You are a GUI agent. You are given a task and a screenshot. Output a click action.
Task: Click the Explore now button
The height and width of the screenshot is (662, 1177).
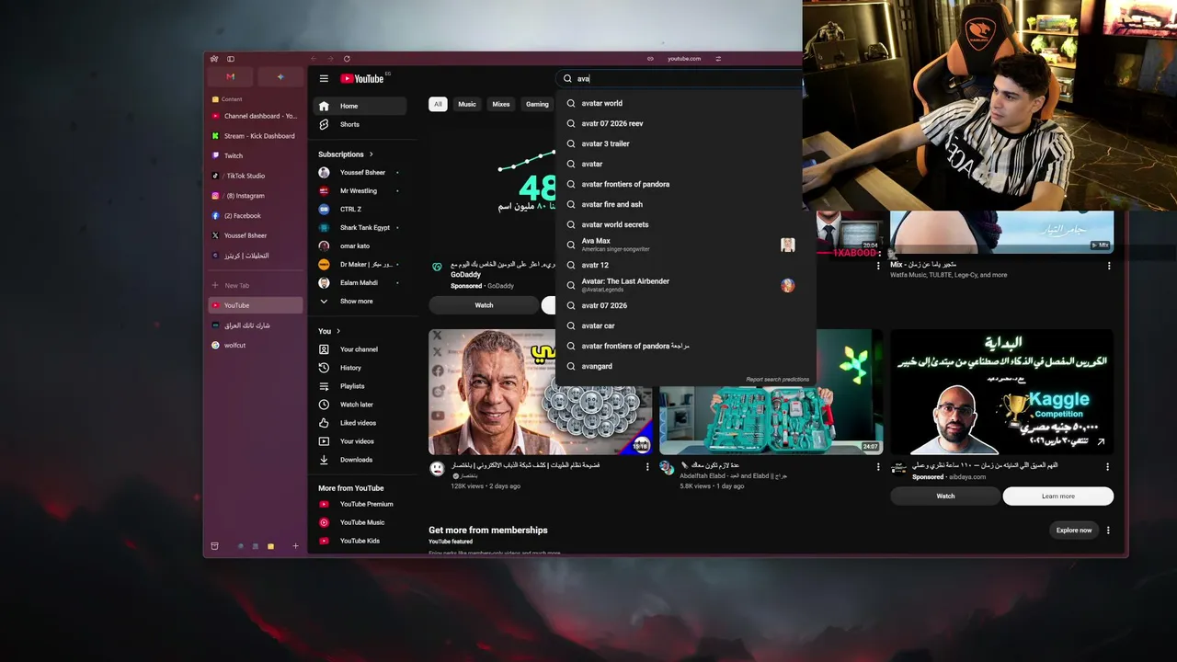pyautogui.click(x=1074, y=531)
